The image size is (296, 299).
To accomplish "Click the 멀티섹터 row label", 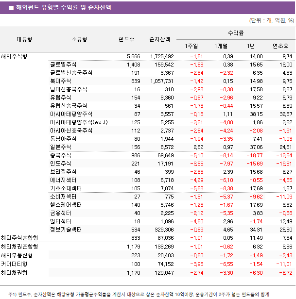I will click(61, 221).
